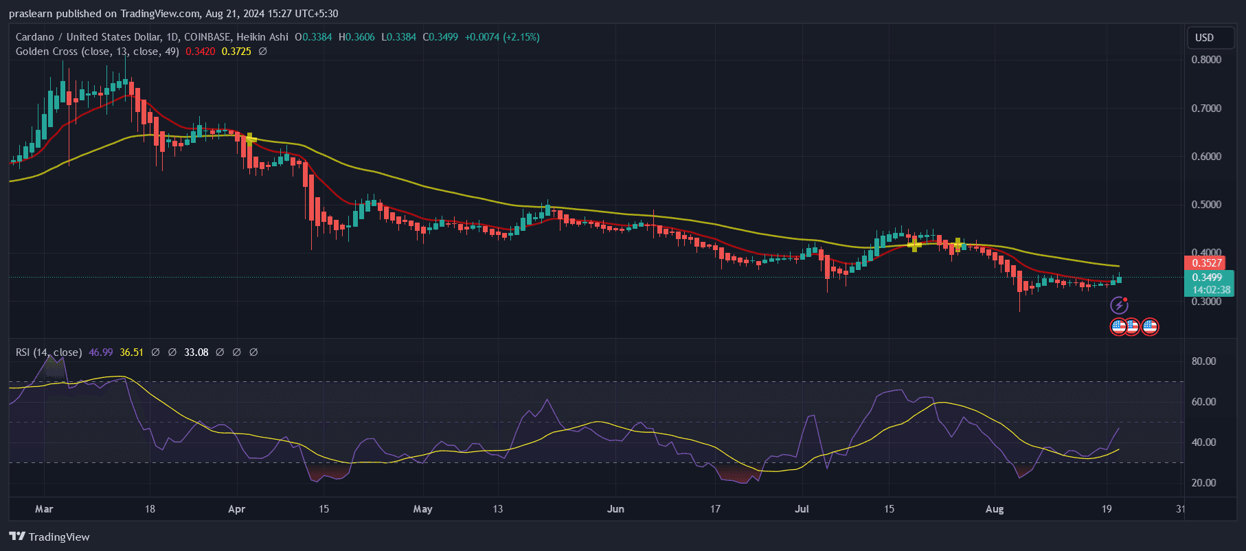Click the Aug label on the time axis
Image resolution: width=1246 pixels, height=551 pixels.
pyautogui.click(x=995, y=509)
